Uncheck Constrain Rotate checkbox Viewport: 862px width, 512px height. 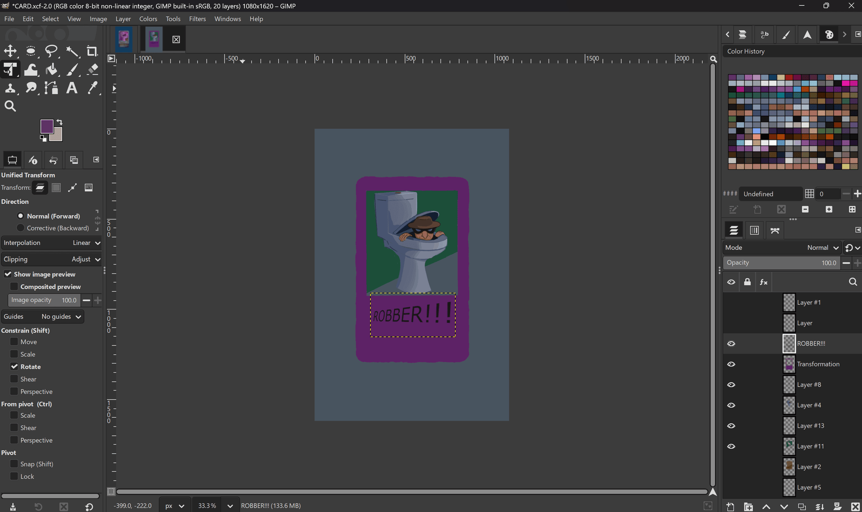[14, 366]
